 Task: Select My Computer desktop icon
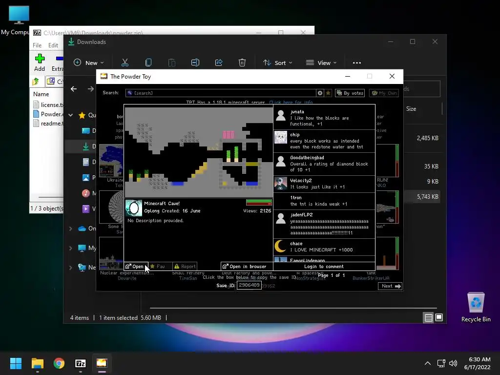15,21
